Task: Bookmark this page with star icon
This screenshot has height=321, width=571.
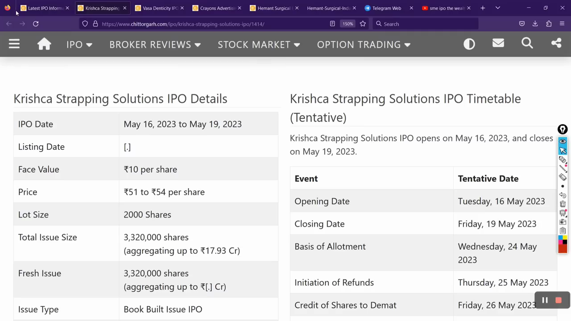Action: click(363, 24)
